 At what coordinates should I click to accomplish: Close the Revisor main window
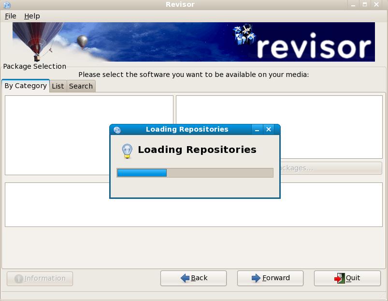376,4
